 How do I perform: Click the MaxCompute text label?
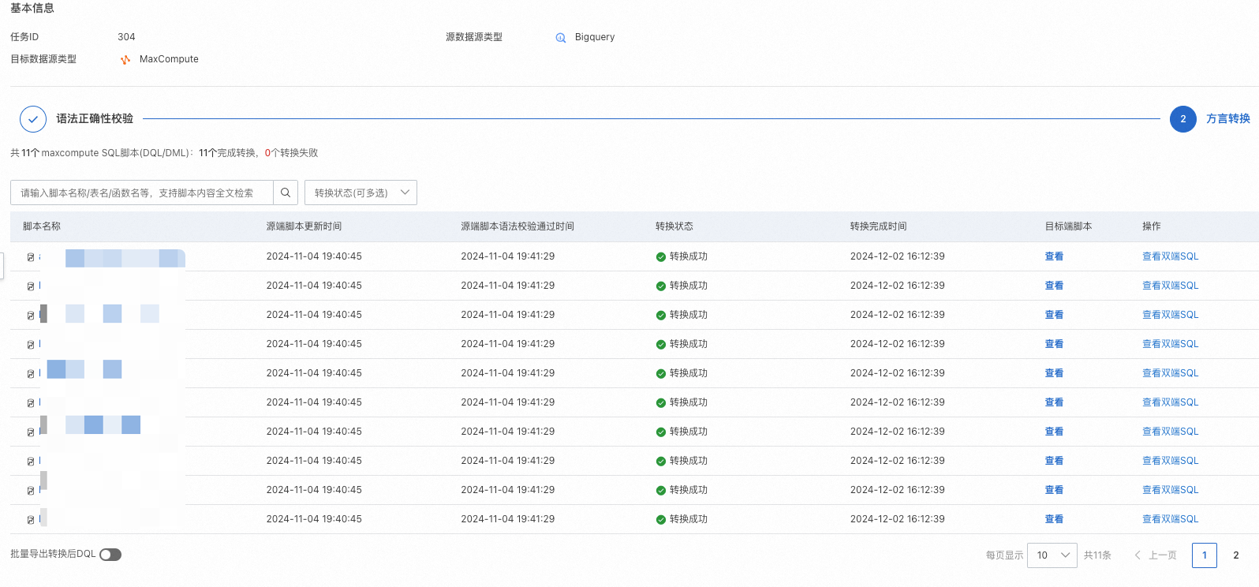[x=169, y=59]
